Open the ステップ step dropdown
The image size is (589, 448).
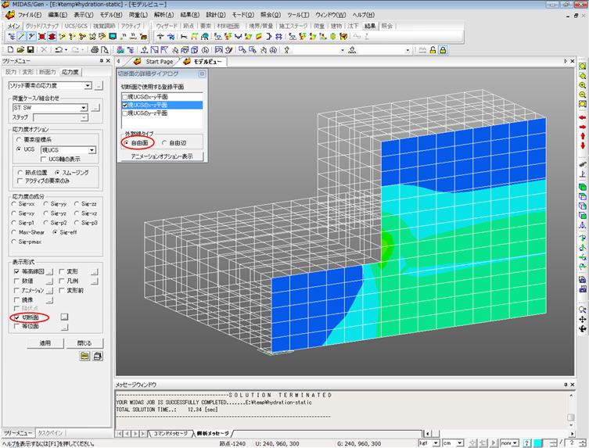(x=84, y=117)
